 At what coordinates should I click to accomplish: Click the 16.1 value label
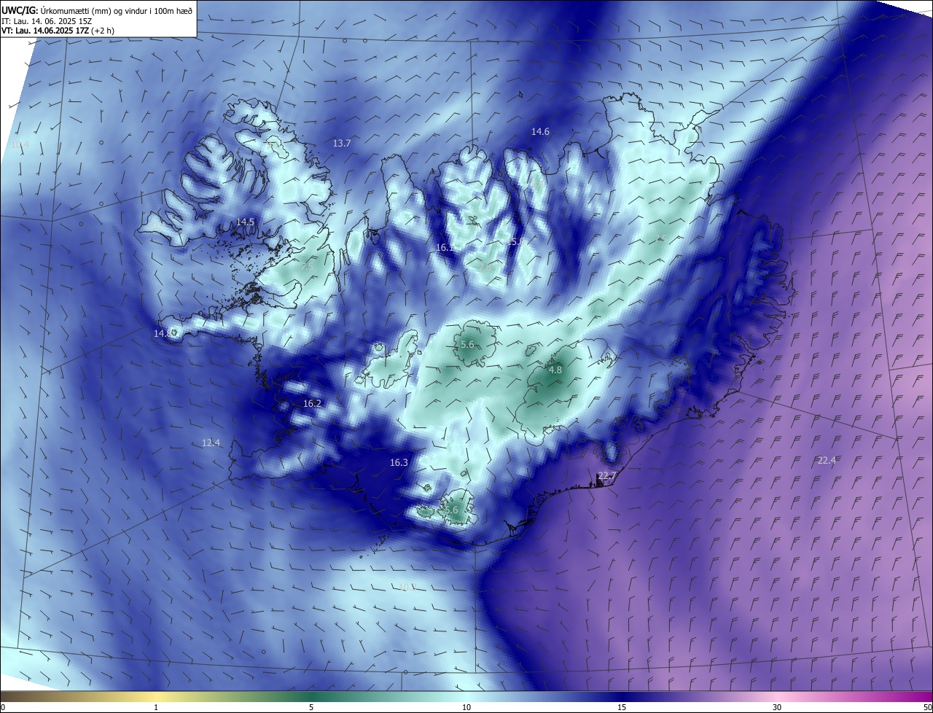pos(445,248)
